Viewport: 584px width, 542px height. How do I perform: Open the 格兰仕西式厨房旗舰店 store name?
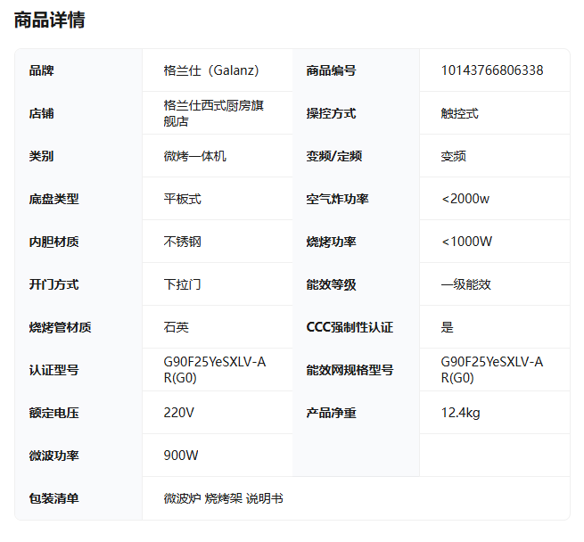pyautogui.click(x=214, y=113)
